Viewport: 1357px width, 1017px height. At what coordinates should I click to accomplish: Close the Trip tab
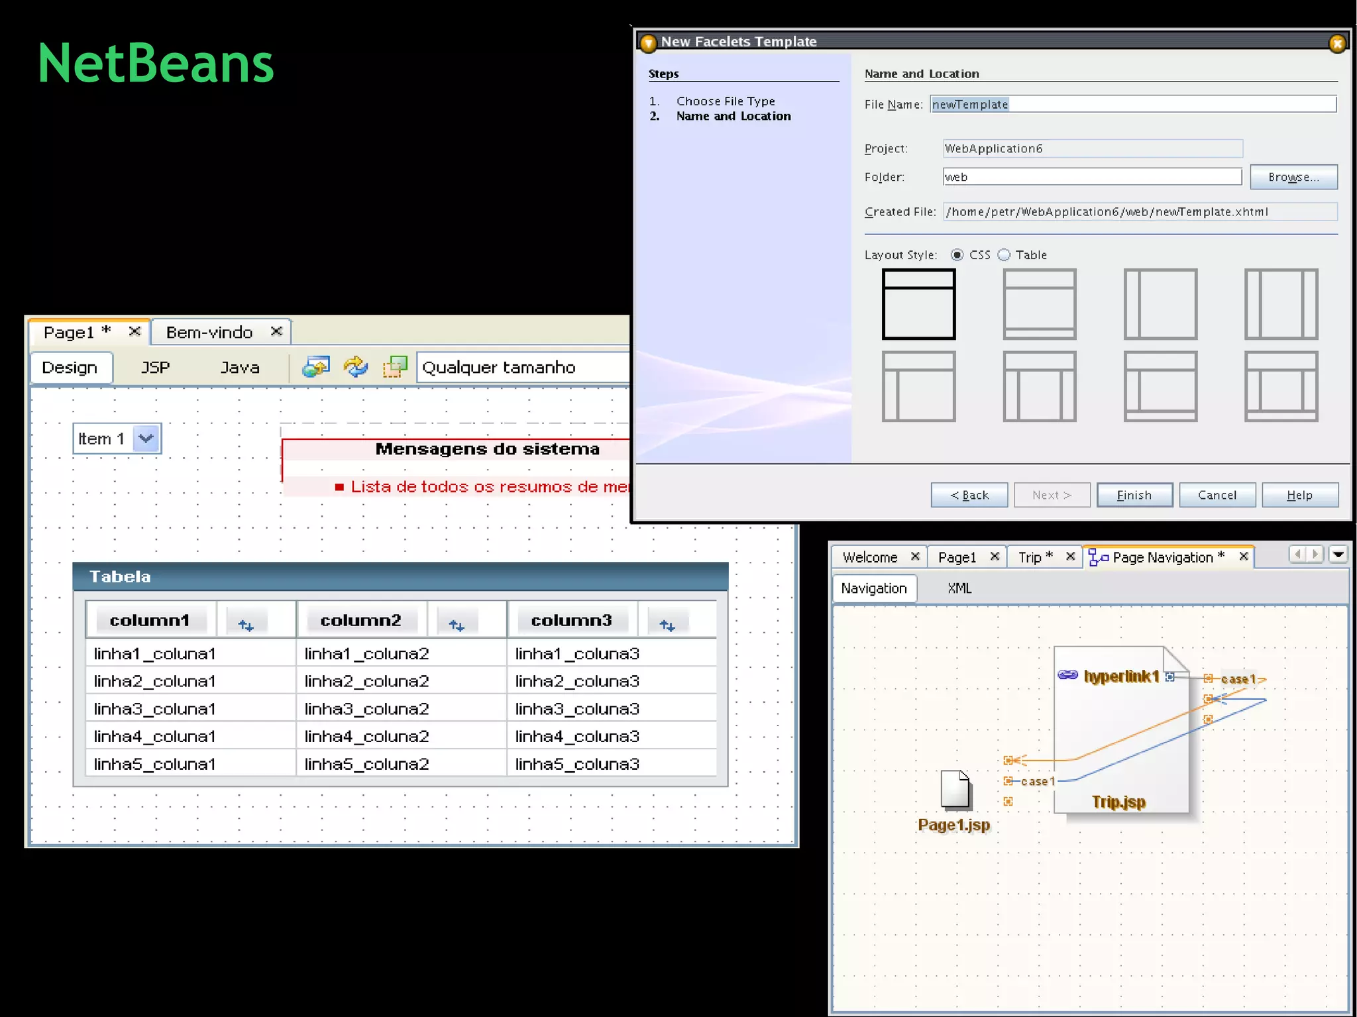tap(1070, 556)
